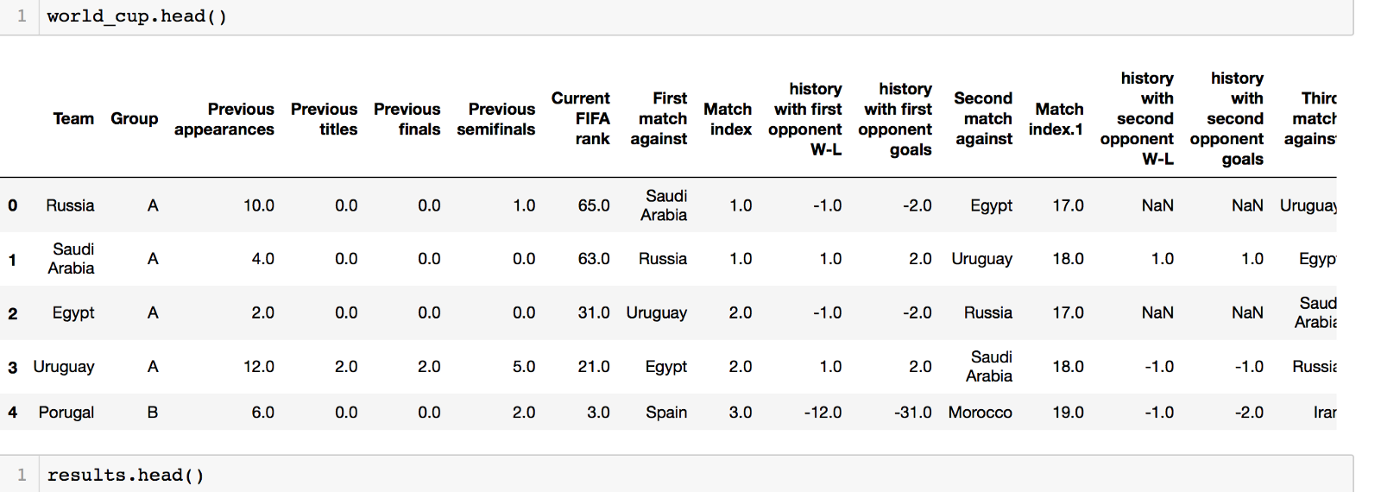Click the Morocco cell in Porugal's row
This screenshot has height=492, width=1381.
pyautogui.click(x=980, y=413)
